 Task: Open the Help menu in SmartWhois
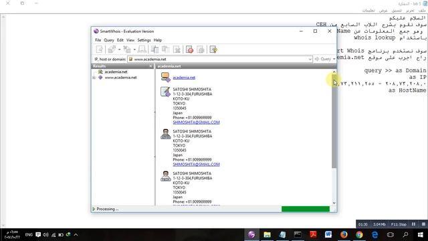158,40
